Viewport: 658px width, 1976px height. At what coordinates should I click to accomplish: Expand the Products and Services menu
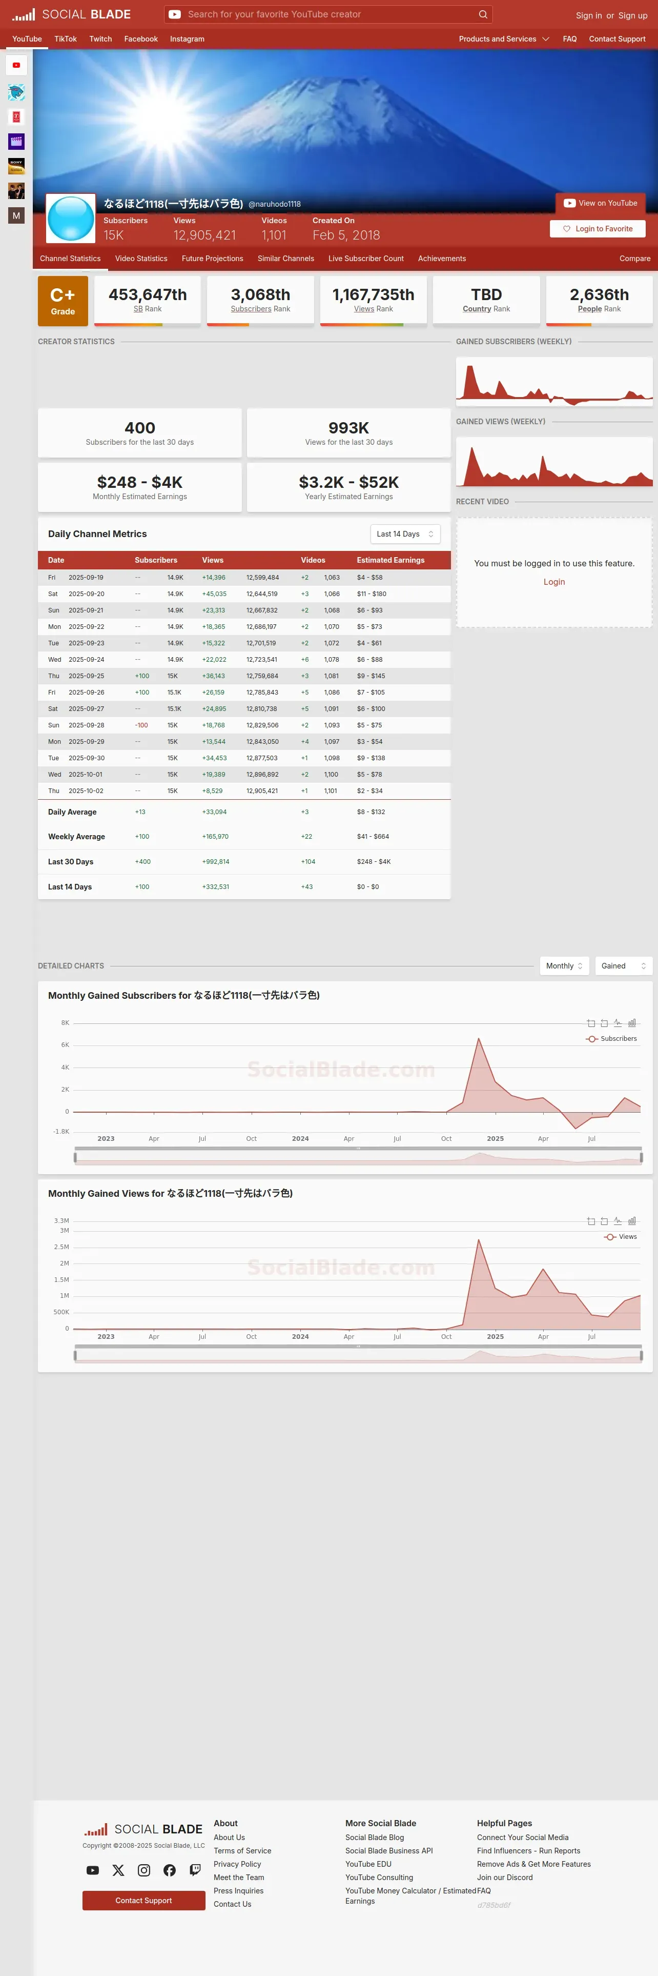[x=503, y=39]
